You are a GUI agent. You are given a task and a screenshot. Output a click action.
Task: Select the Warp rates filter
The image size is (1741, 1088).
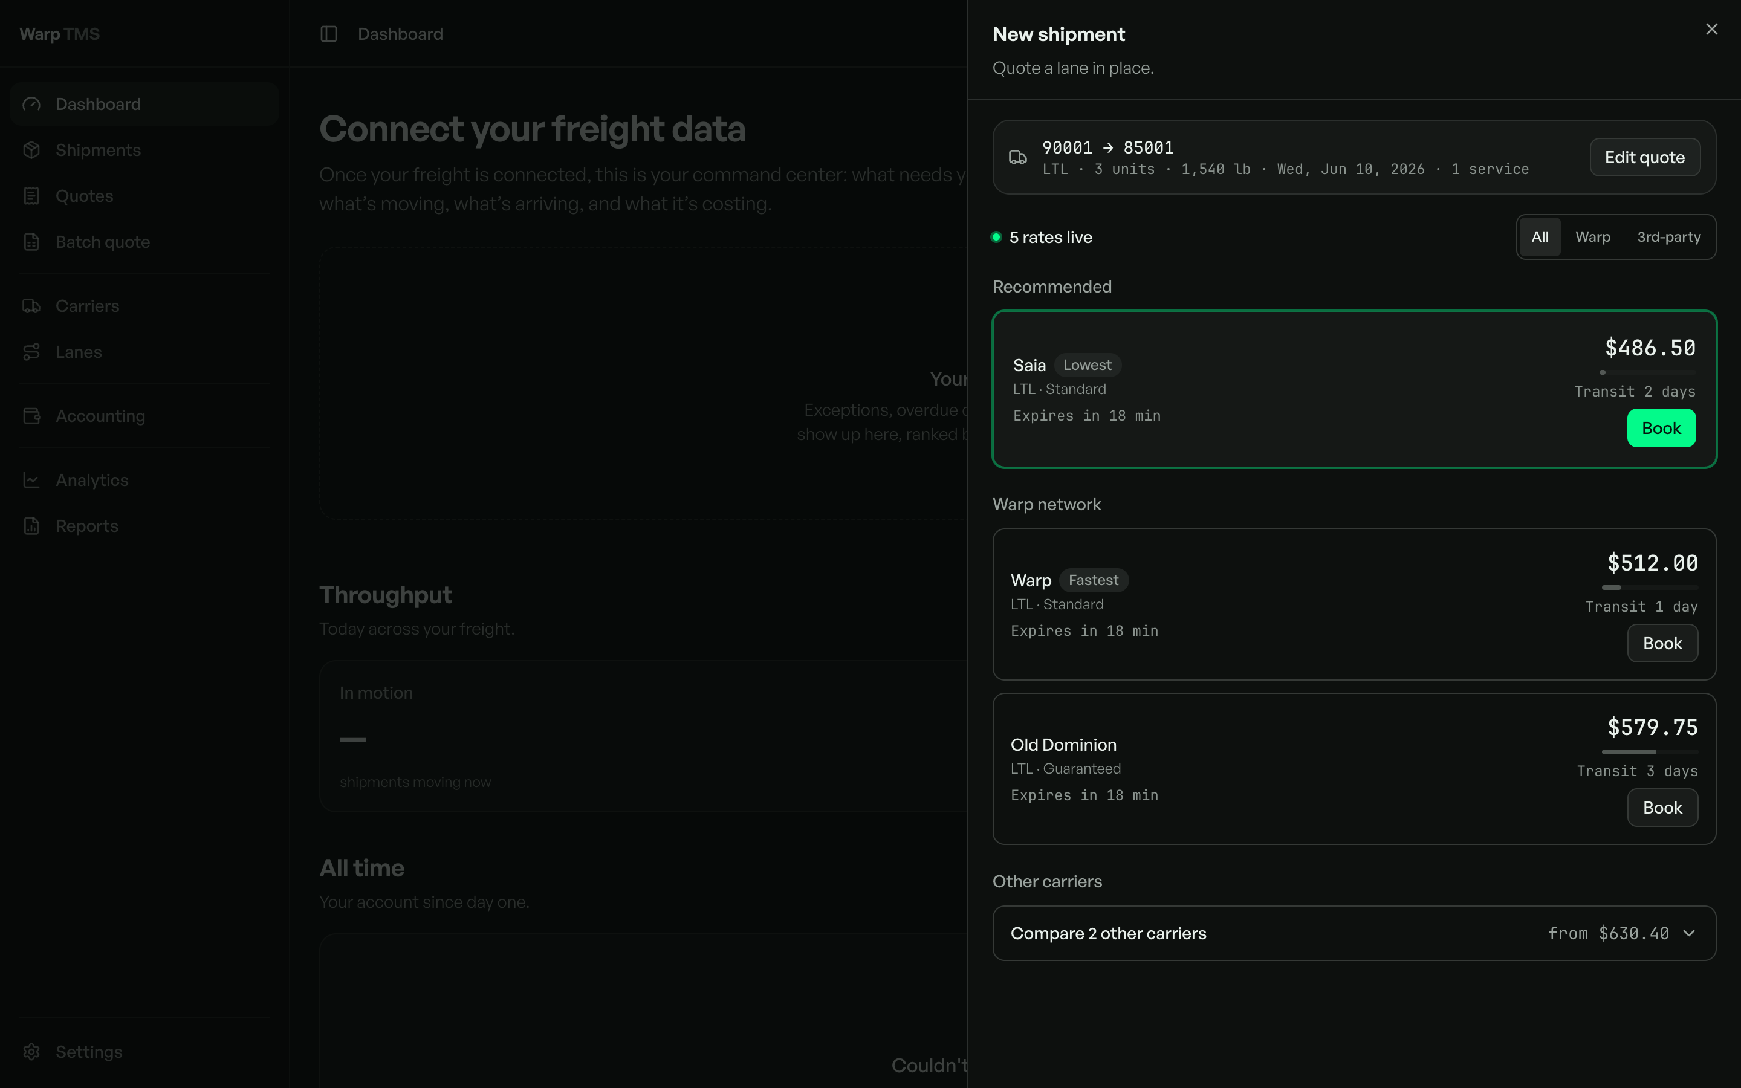pos(1593,237)
